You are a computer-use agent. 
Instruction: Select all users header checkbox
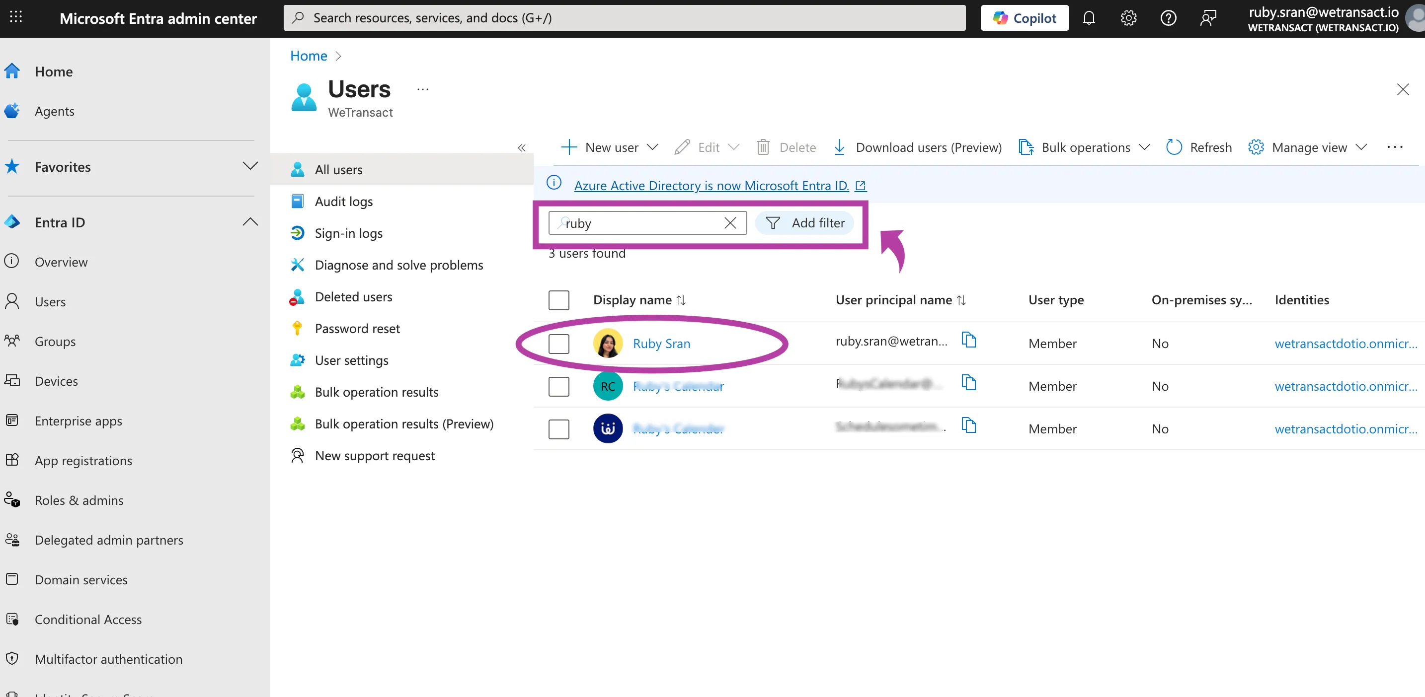558,300
